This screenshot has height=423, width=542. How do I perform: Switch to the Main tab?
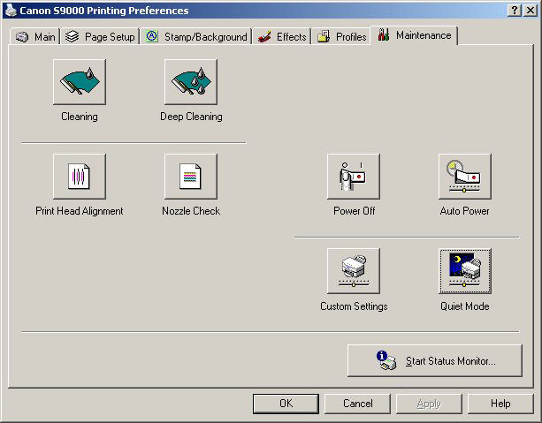click(35, 36)
